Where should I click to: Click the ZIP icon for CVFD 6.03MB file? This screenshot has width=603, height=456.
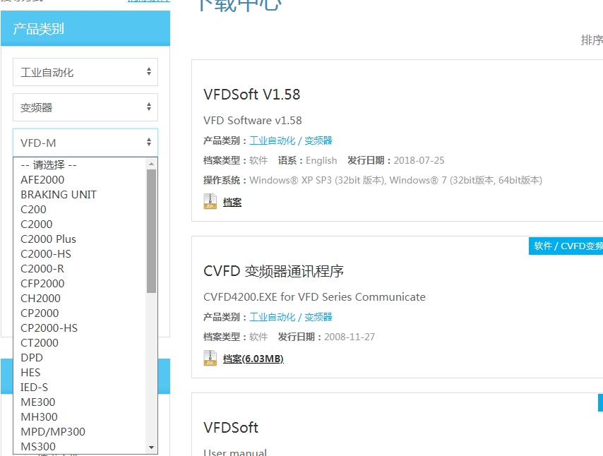pos(210,359)
